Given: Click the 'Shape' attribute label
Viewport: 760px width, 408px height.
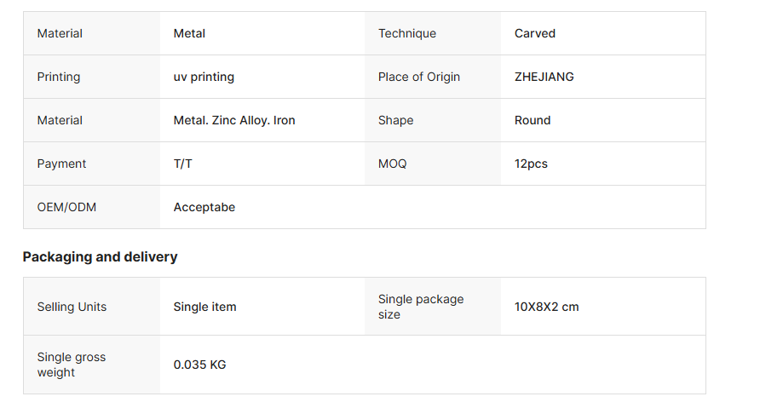Looking at the screenshot, I should [x=395, y=120].
